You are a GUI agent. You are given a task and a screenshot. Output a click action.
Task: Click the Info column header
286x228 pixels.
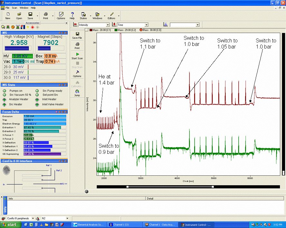coord(76,198)
